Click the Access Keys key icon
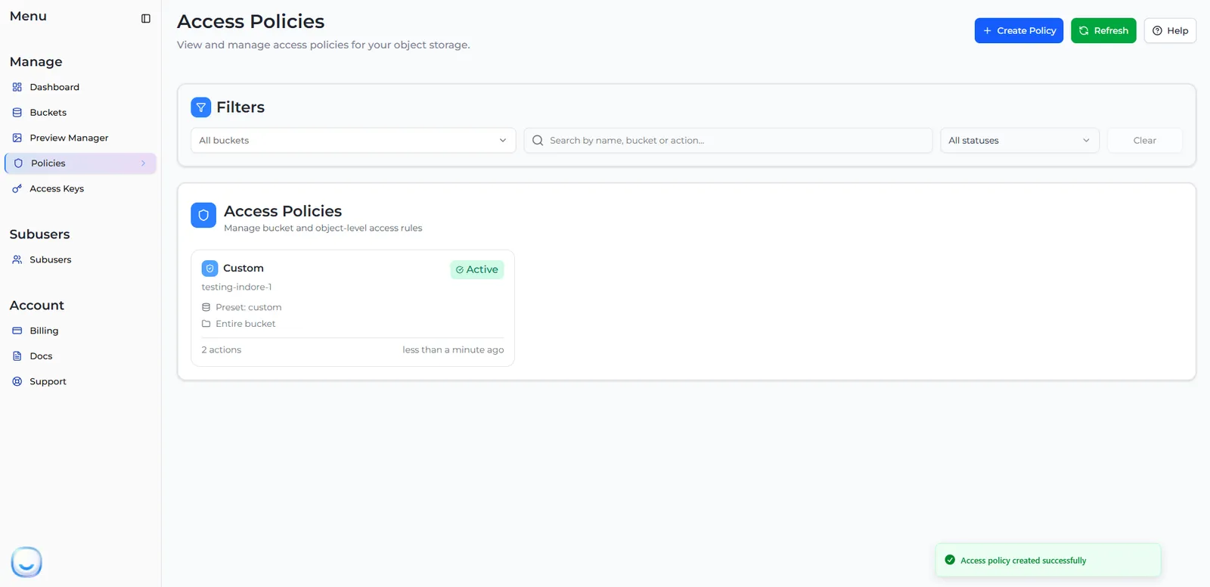The width and height of the screenshot is (1210, 587). pos(17,189)
